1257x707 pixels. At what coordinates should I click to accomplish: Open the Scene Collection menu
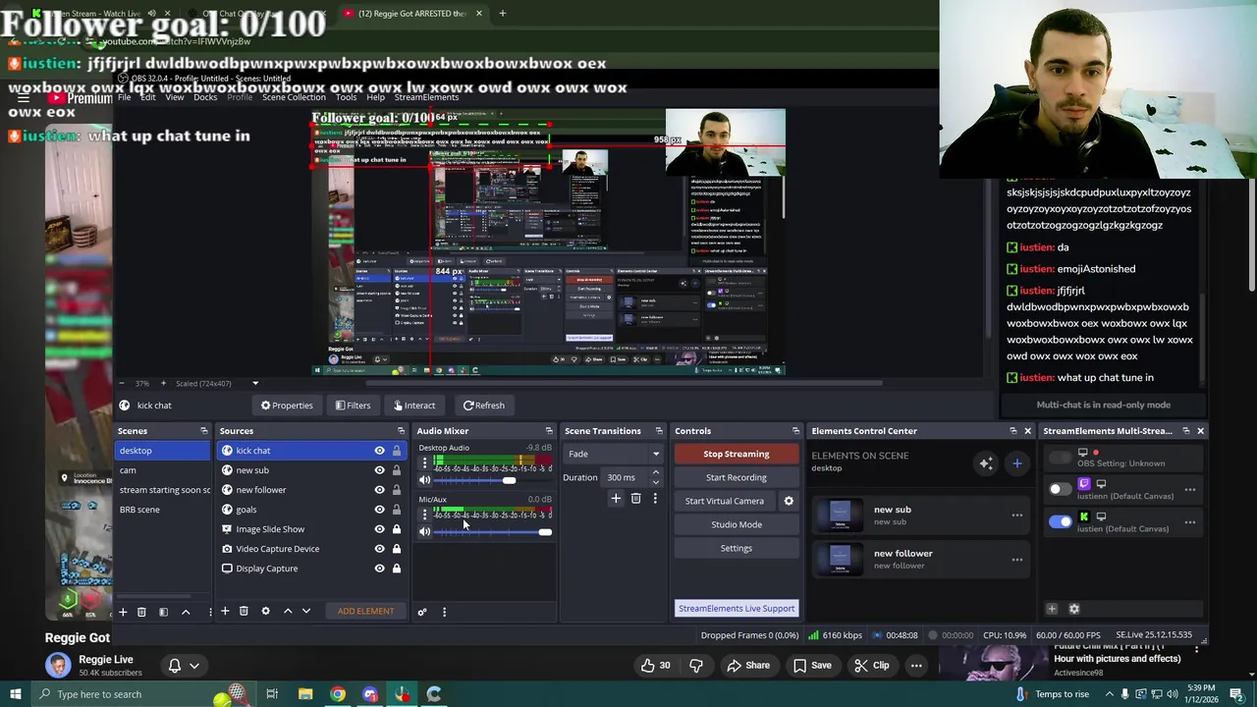(294, 97)
